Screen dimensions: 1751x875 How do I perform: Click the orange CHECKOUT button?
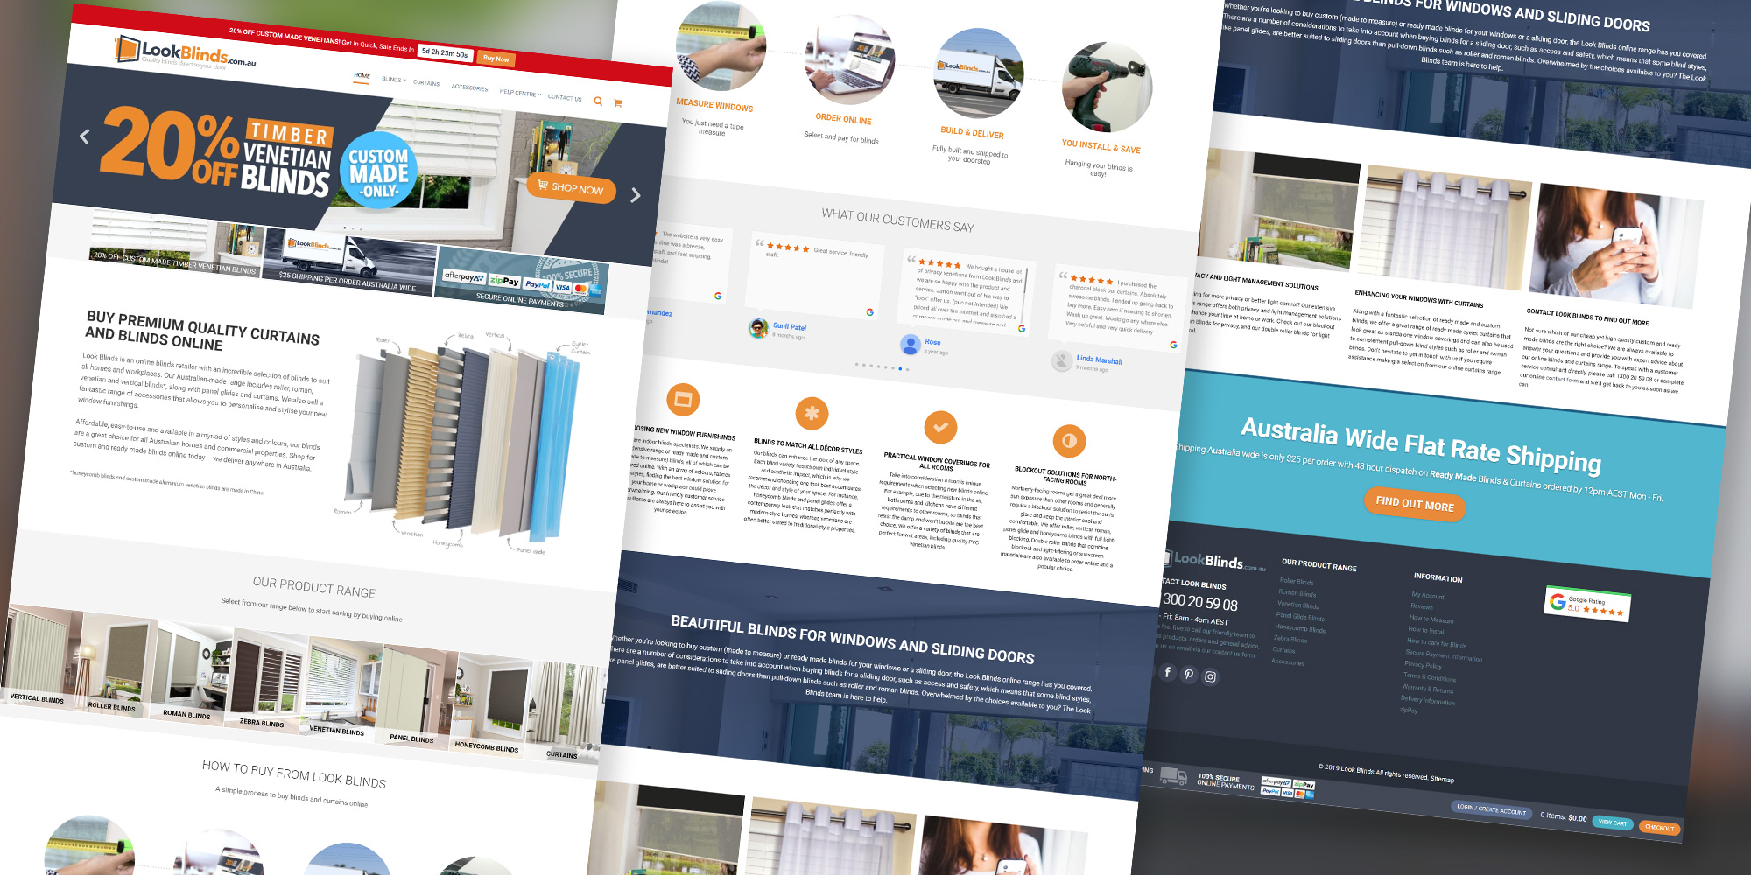(x=1659, y=827)
